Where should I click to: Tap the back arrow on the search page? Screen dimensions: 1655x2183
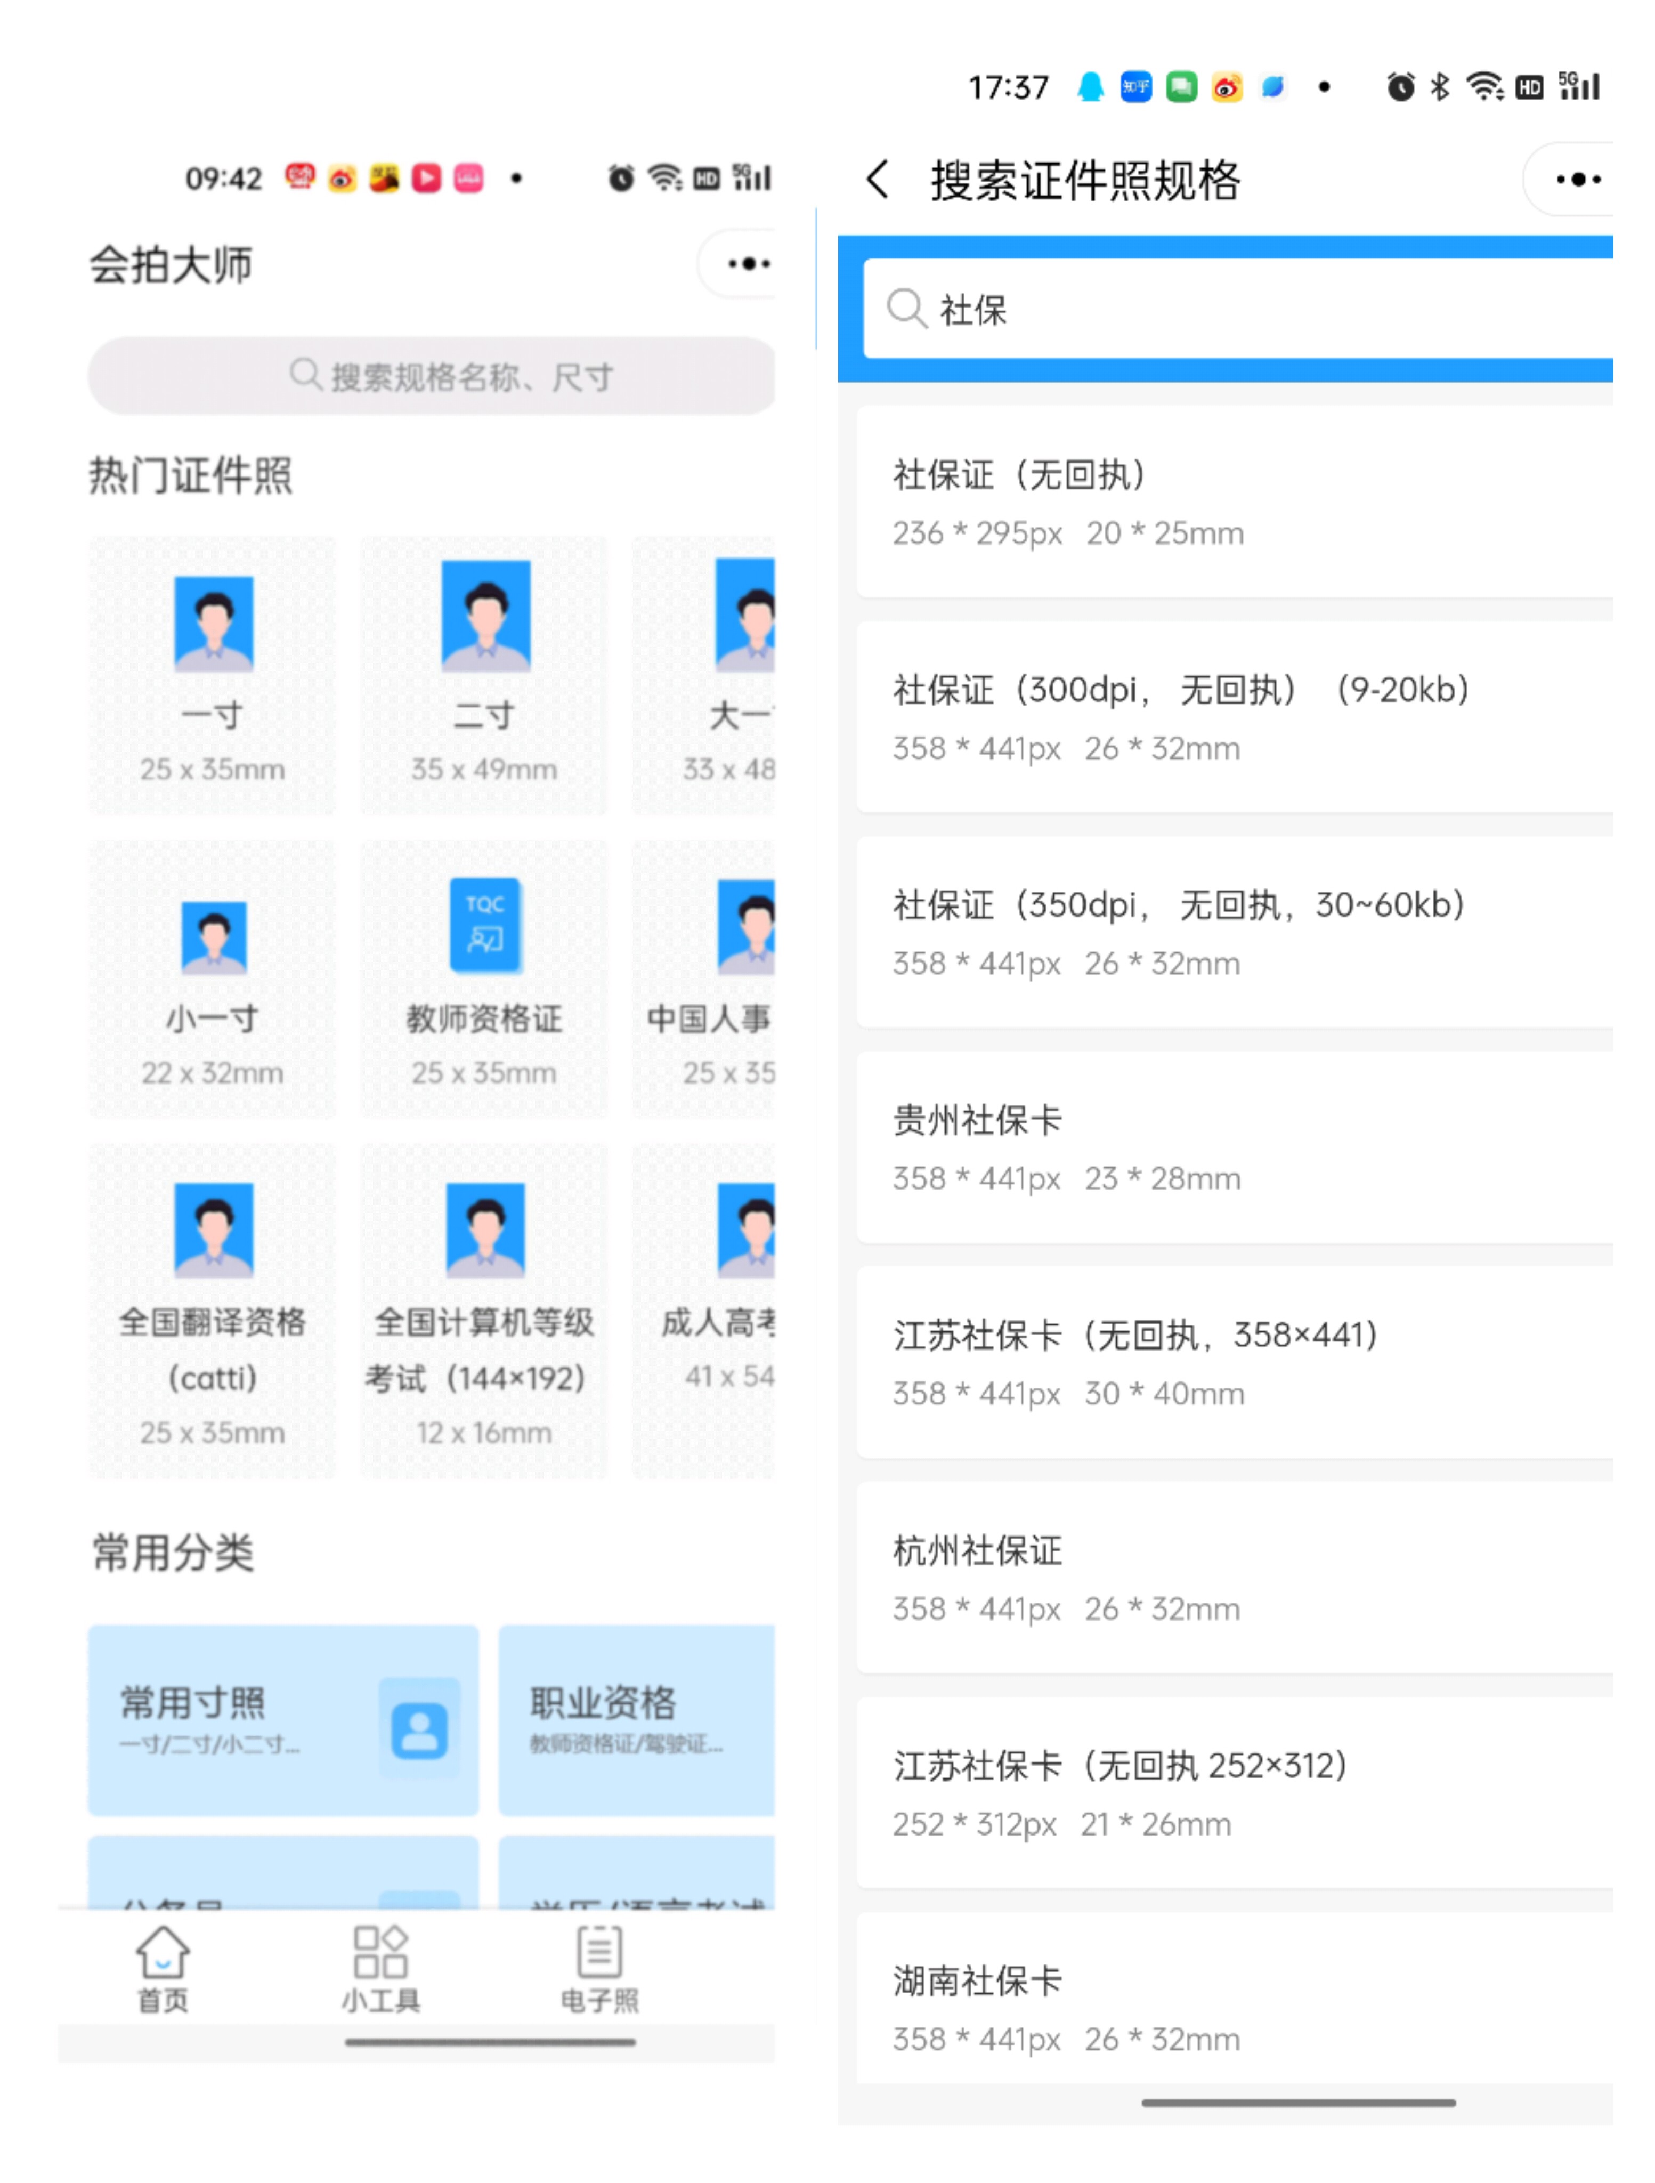(878, 180)
